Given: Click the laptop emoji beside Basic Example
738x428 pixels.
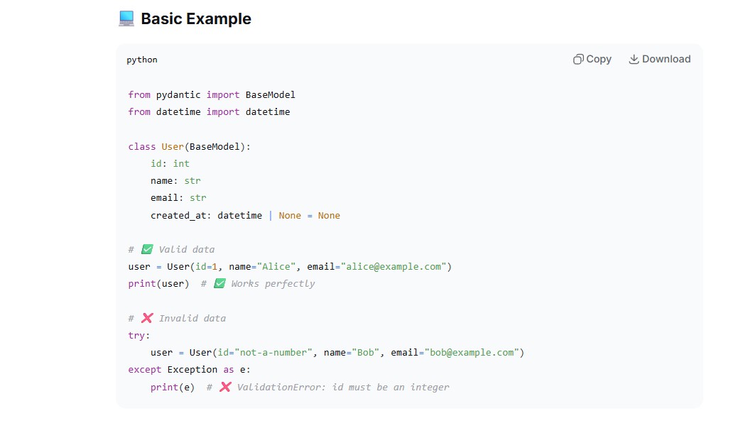Looking at the screenshot, I should [x=126, y=18].
